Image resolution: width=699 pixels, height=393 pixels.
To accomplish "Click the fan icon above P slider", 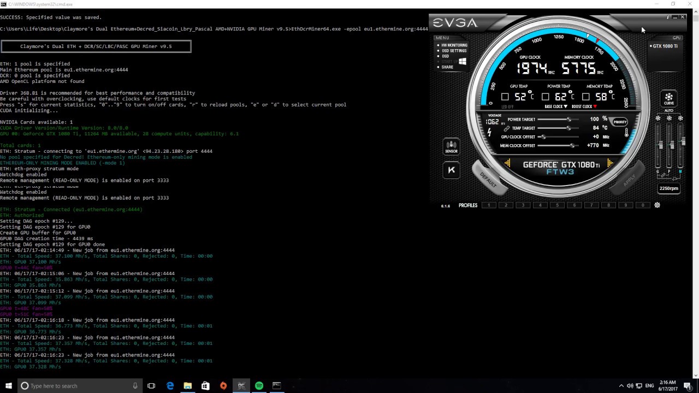I will 669,118.
